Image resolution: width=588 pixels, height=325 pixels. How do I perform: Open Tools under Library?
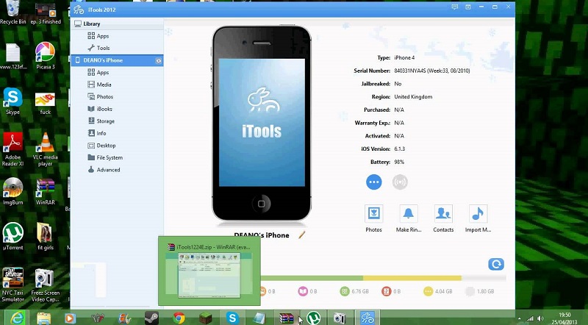99,48
